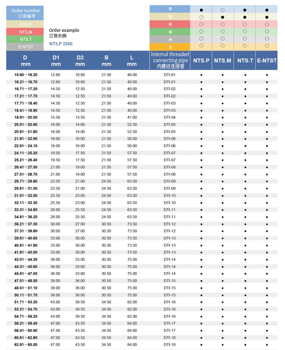Click the filled circle in M row under E-NTST

267,17
